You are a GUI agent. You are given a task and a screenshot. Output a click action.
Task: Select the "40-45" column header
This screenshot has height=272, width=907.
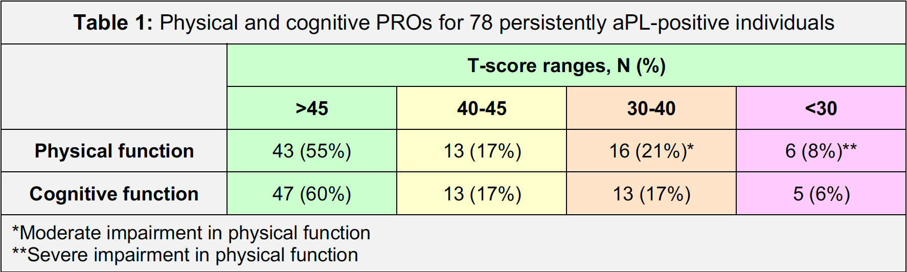pyautogui.click(x=482, y=108)
